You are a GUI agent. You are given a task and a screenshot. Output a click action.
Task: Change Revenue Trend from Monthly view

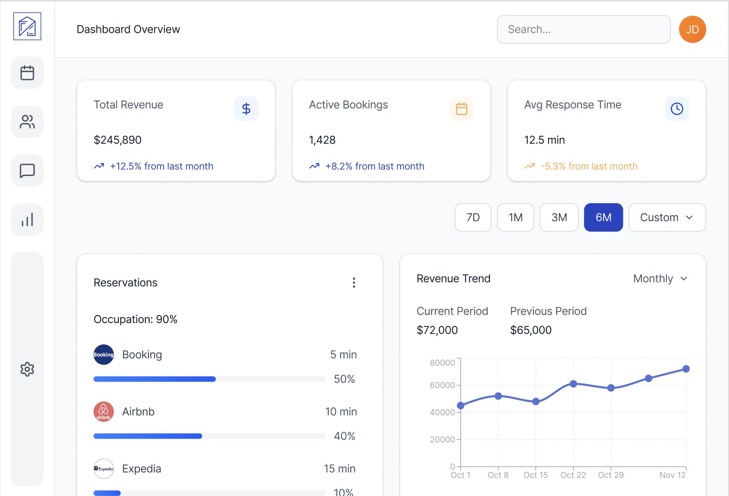[660, 278]
